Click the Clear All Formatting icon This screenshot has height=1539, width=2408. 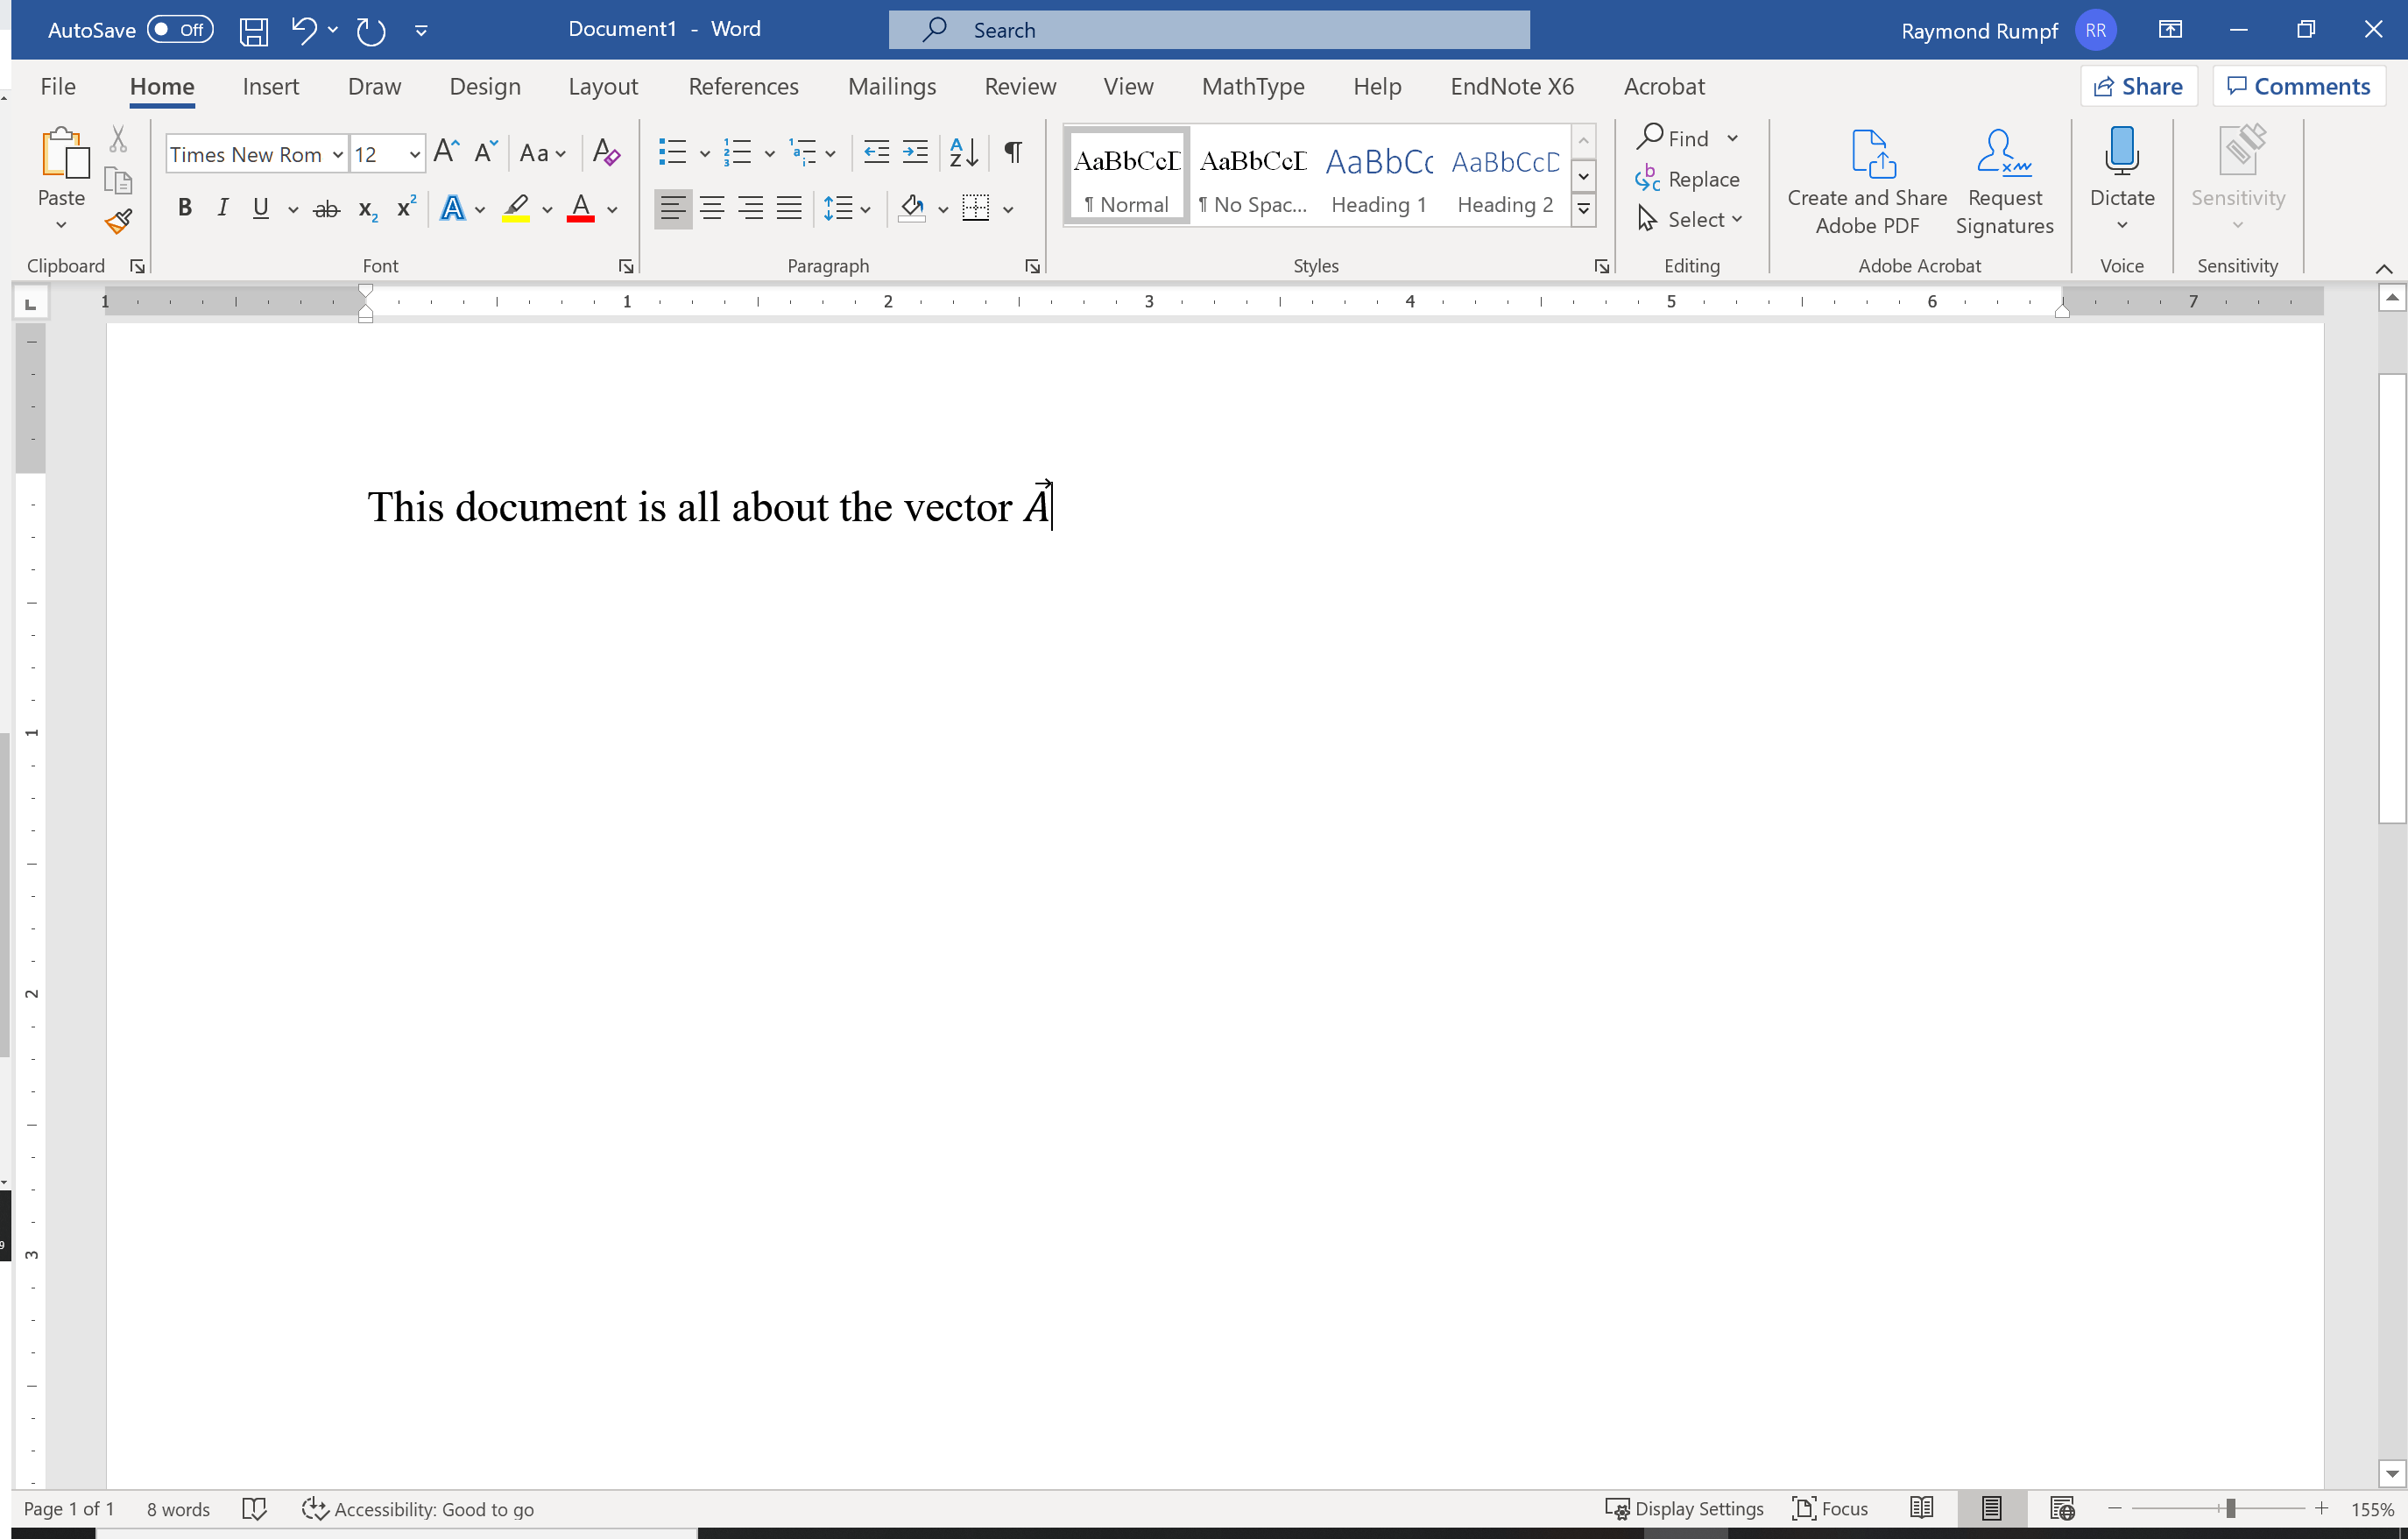pyautogui.click(x=606, y=153)
